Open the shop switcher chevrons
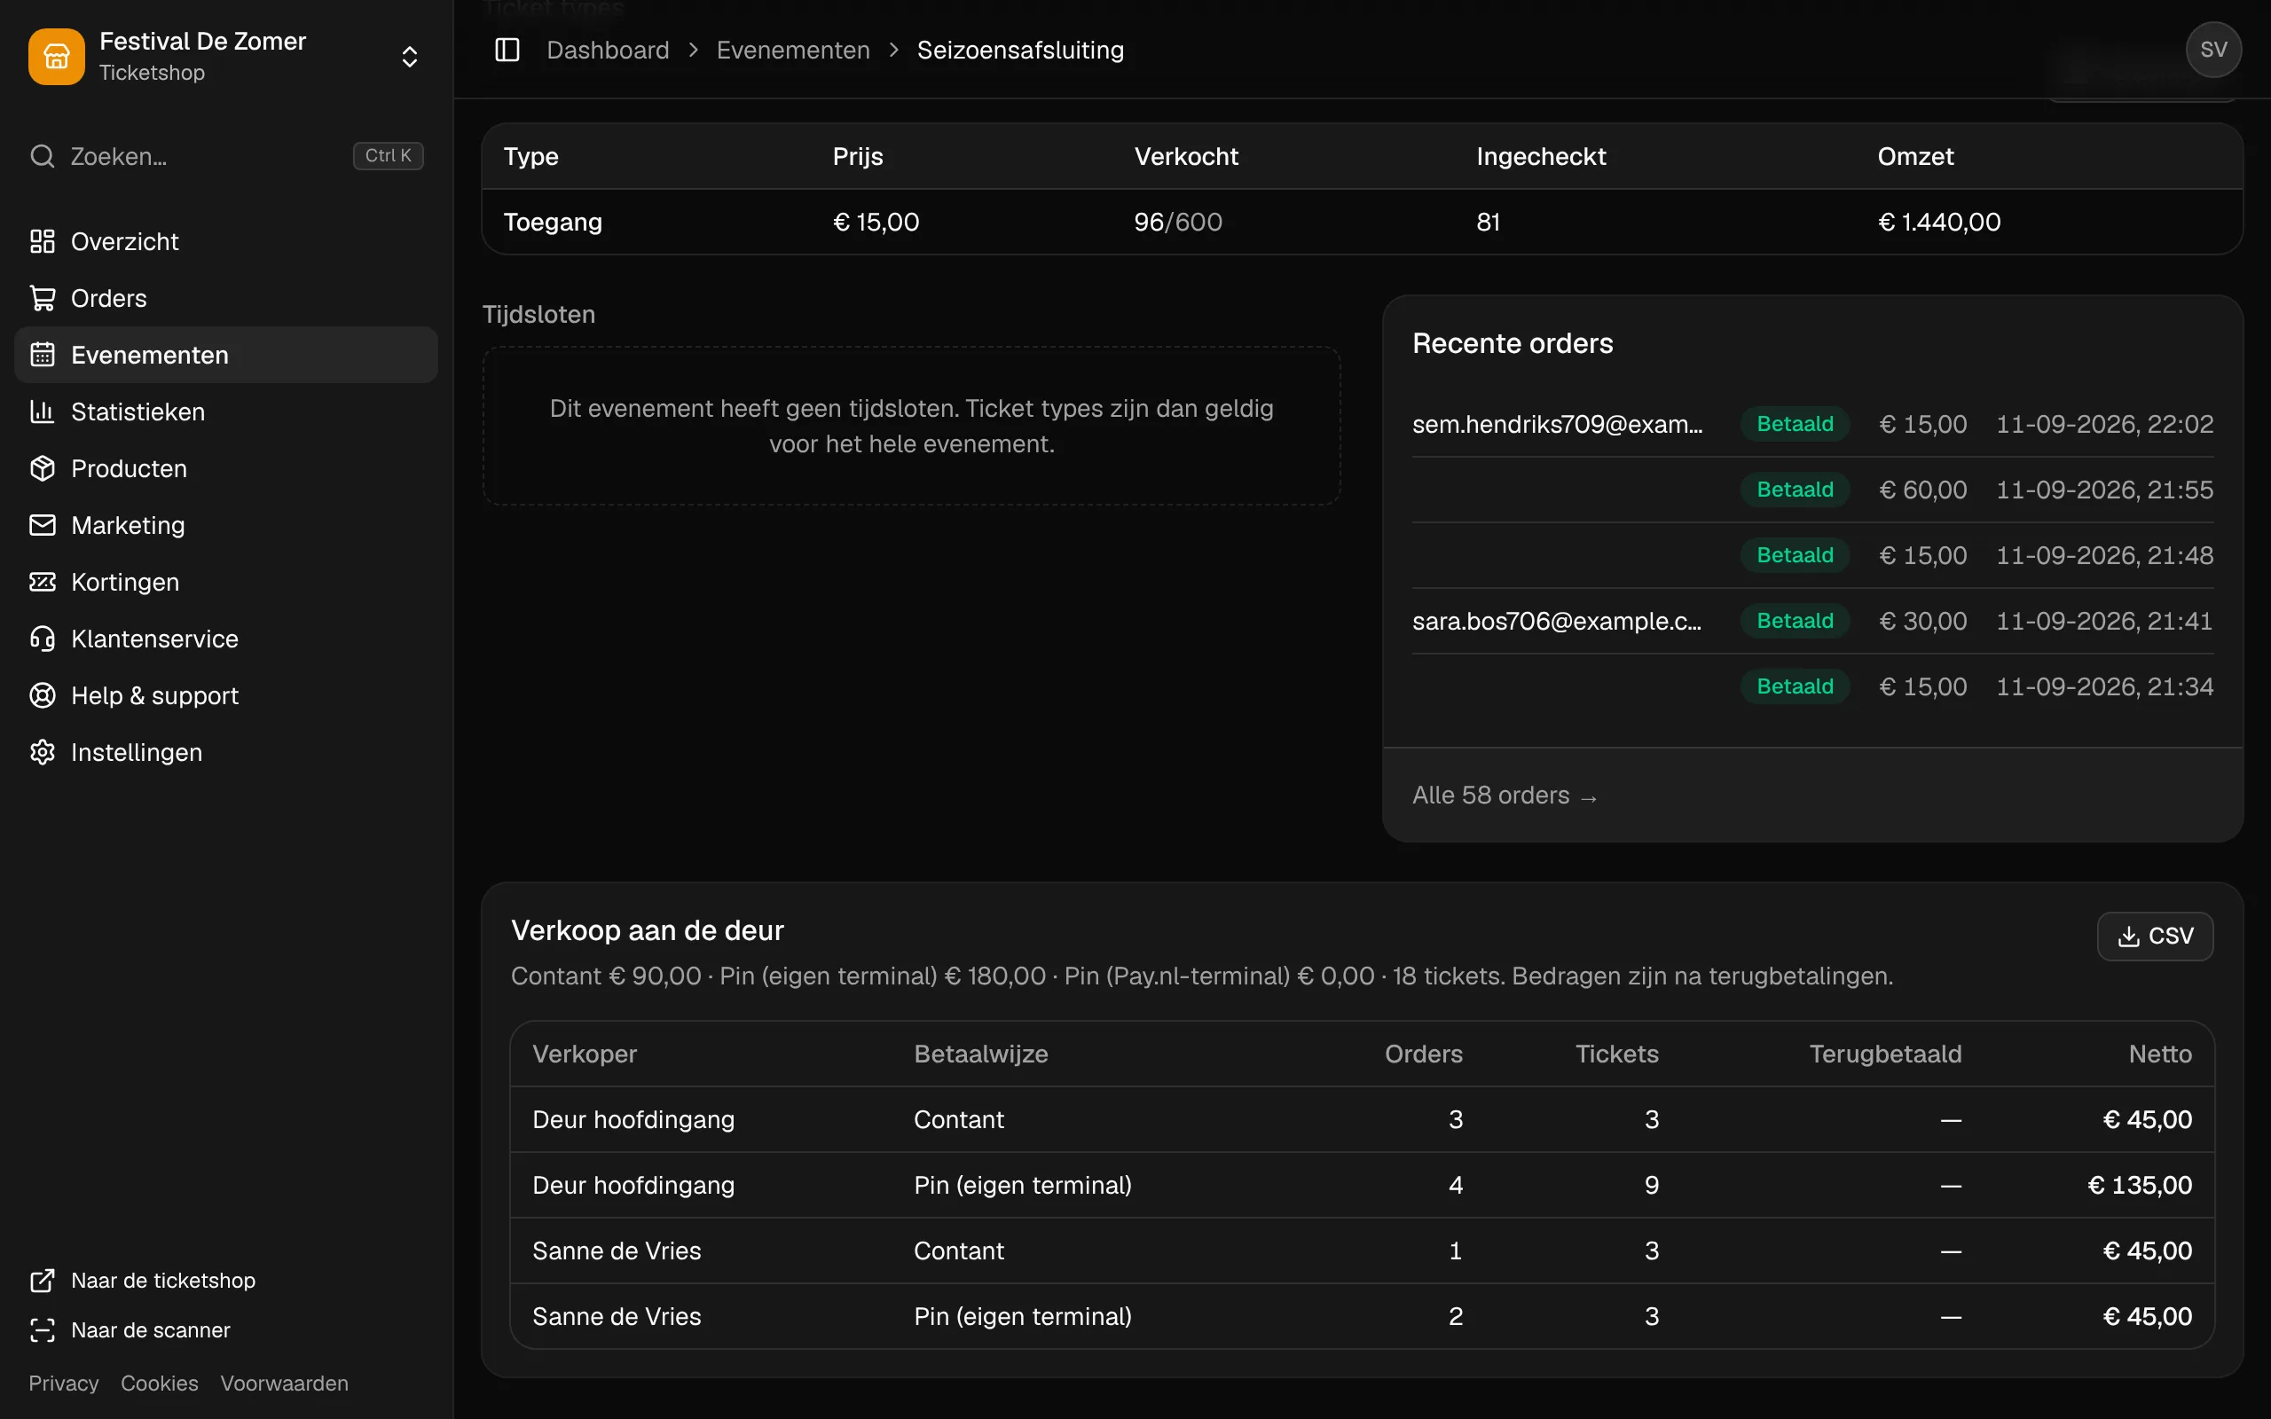 tap(409, 56)
